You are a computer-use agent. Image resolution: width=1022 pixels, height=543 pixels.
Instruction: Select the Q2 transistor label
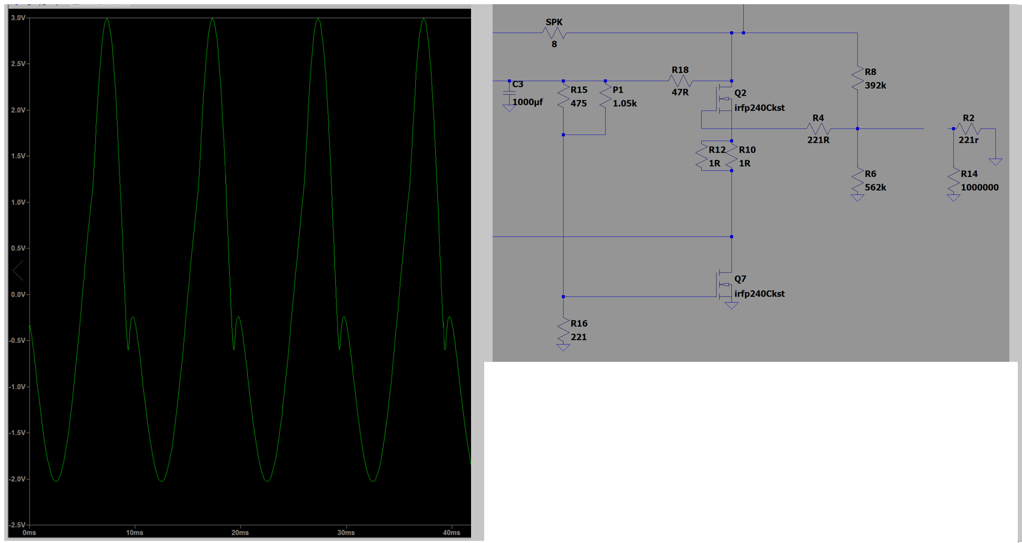click(740, 93)
